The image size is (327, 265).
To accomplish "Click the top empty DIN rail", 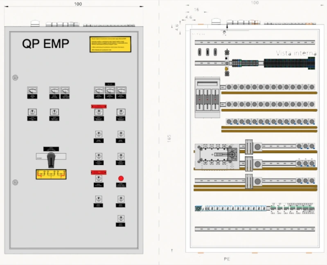I will point(255,42).
